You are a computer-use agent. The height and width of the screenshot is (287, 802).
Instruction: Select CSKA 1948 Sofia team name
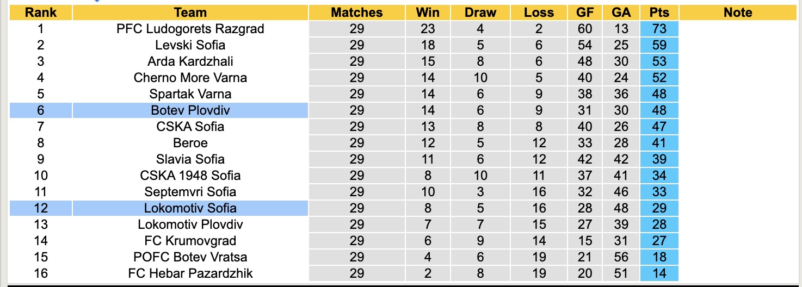click(x=190, y=176)
